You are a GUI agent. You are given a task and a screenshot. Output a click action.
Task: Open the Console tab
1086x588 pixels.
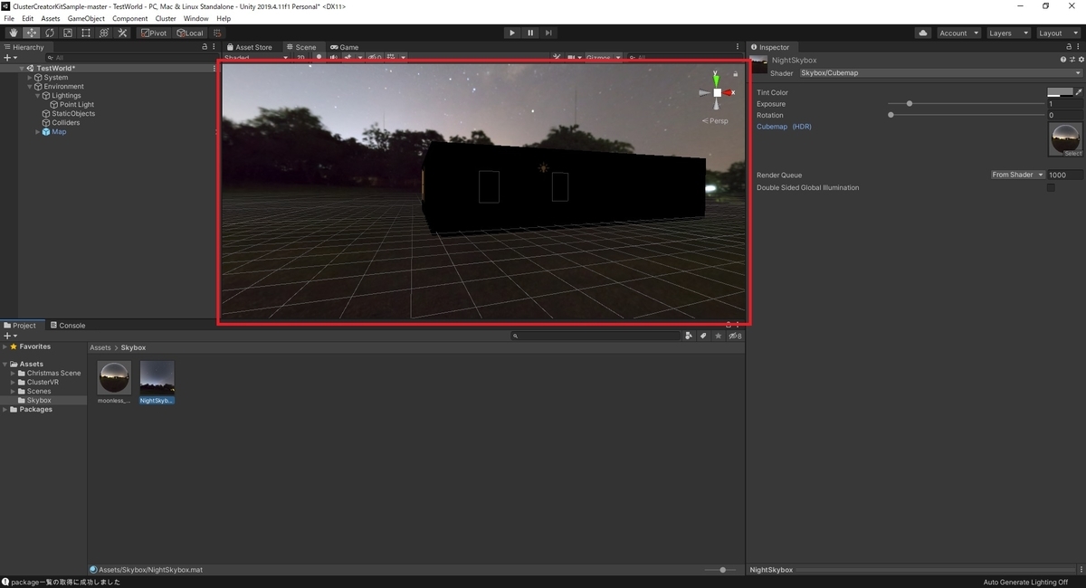(x=68, y=326)
